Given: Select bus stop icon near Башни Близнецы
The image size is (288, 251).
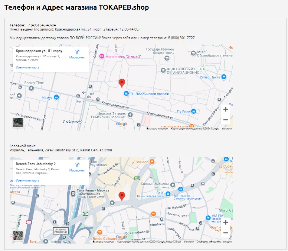Looking at the screenshot, I should coord(192,185).
